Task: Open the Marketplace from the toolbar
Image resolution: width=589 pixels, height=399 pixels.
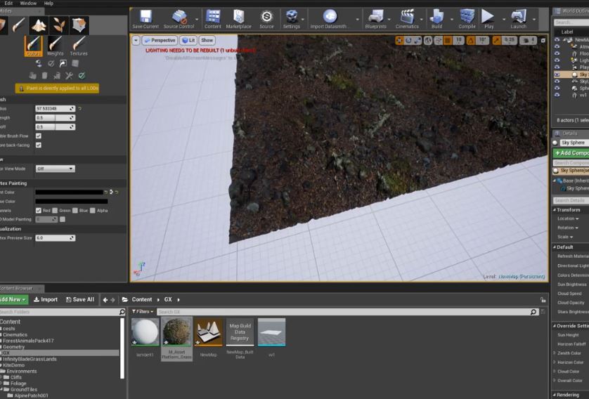Action: point(238,18)
